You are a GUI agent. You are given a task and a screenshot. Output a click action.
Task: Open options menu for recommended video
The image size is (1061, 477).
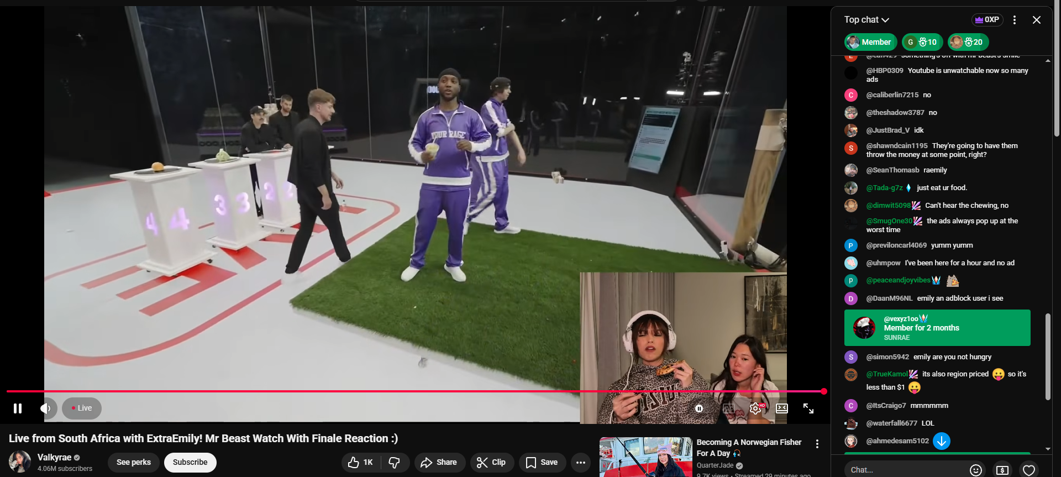click(x=817, y=444)
